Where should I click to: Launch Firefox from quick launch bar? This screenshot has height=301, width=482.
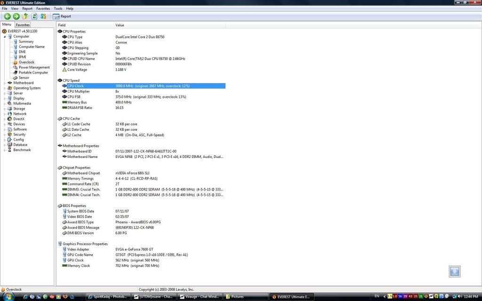[65, 297]
